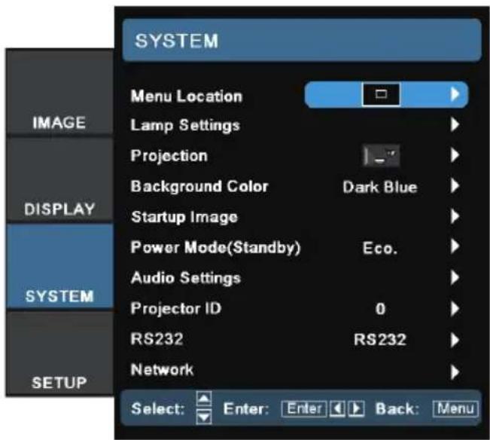Open the Network menu item

click(162, 370)
